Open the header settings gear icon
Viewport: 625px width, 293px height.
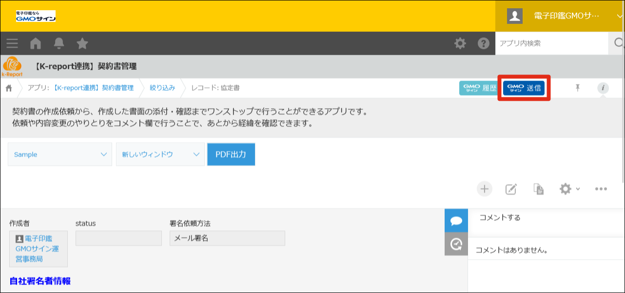(x=460, y=43)
